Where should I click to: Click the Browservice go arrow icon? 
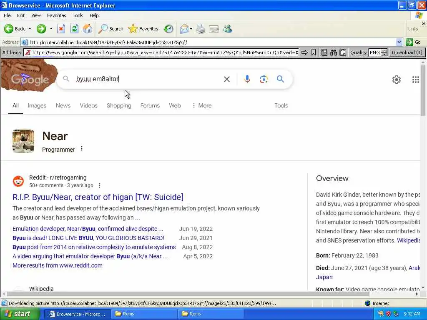[304, 52]
